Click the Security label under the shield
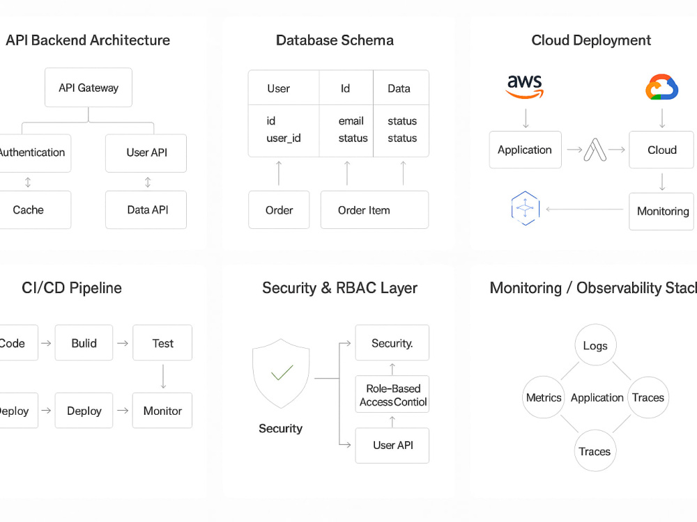Screen dimensions: 697x522 pos(280,428)
